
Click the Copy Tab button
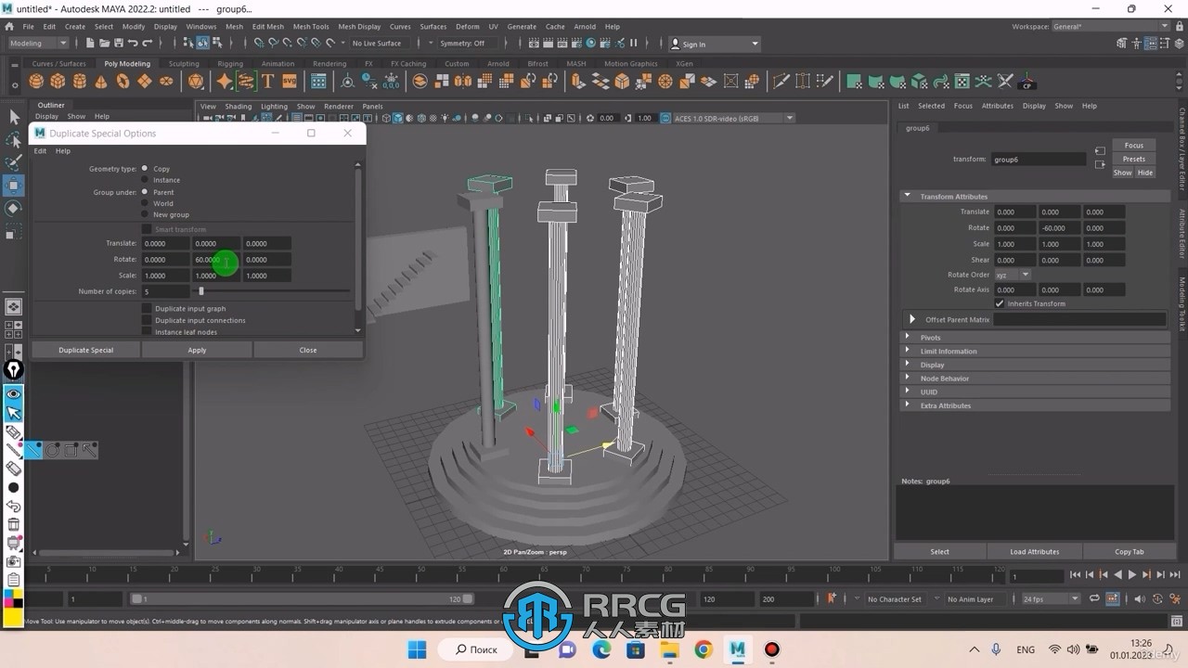point(1130,552)
